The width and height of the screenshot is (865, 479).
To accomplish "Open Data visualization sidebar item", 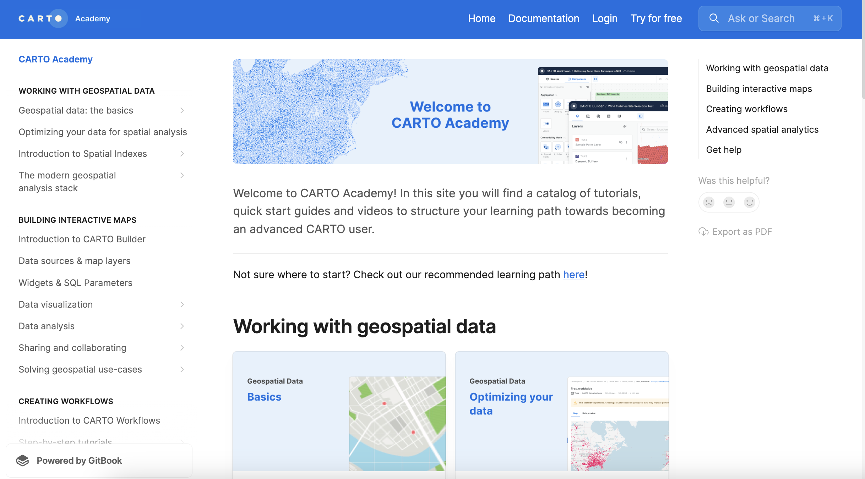I will coord(56,304).
